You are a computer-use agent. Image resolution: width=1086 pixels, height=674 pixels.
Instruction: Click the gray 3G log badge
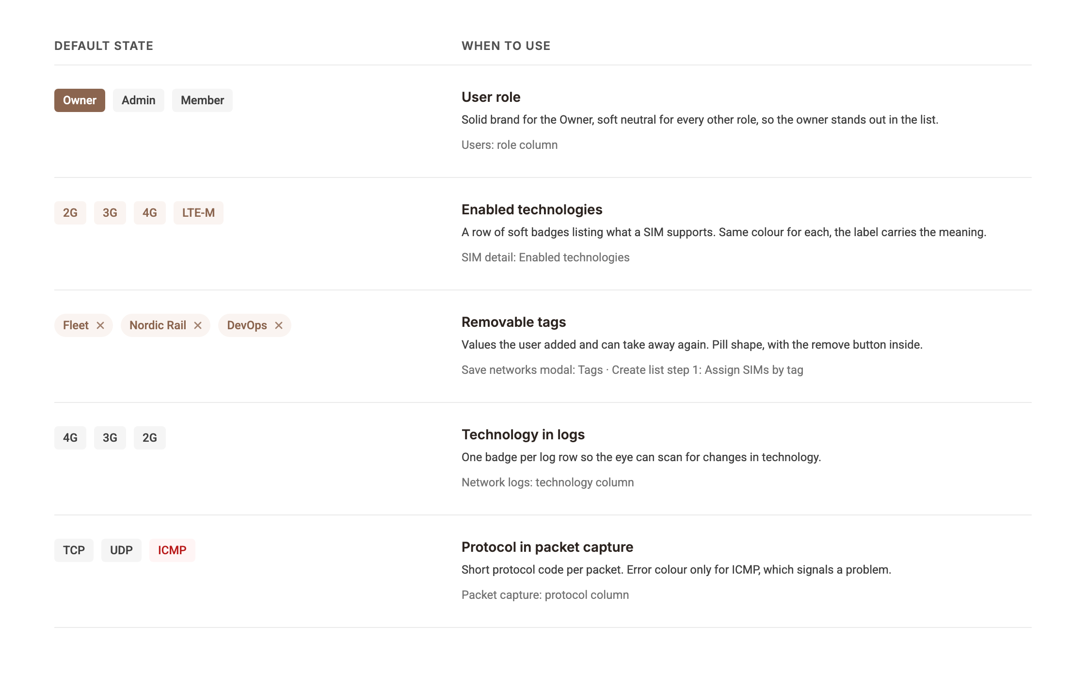click(x=110, y=438)
